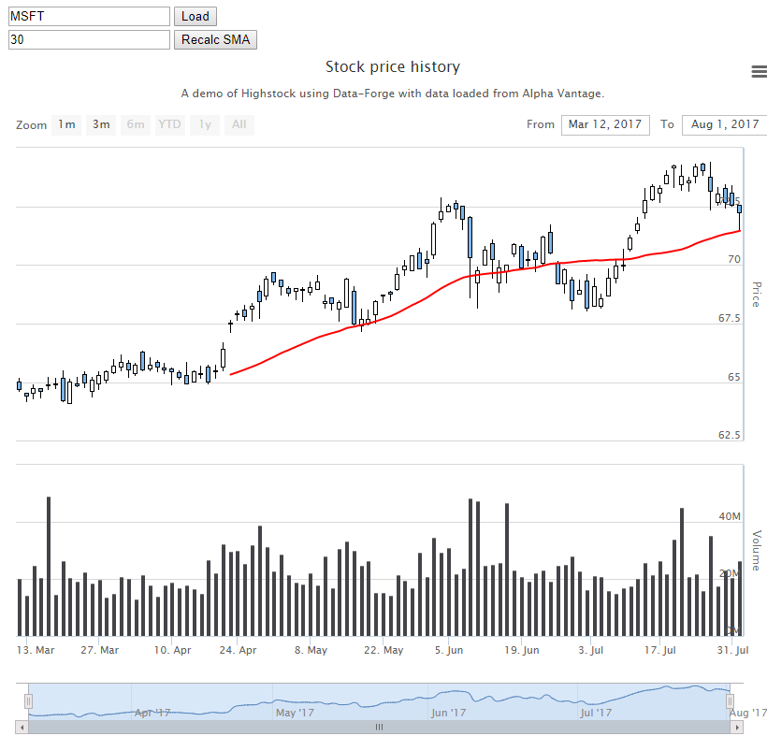Open the To date box Aug 1, 2017

[725, 124]
